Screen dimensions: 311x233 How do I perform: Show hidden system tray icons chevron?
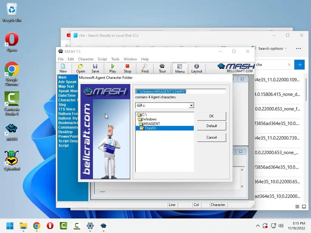click(258, 226)
